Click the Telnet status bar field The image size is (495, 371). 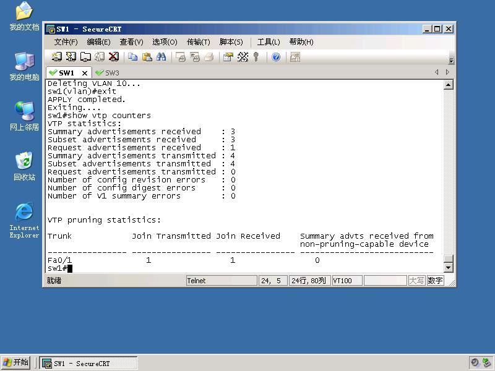coord(222,281)
